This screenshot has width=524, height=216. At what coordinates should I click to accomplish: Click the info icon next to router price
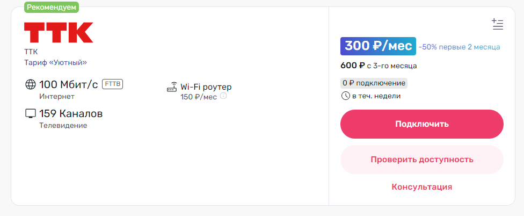click(x=223, y=96)
